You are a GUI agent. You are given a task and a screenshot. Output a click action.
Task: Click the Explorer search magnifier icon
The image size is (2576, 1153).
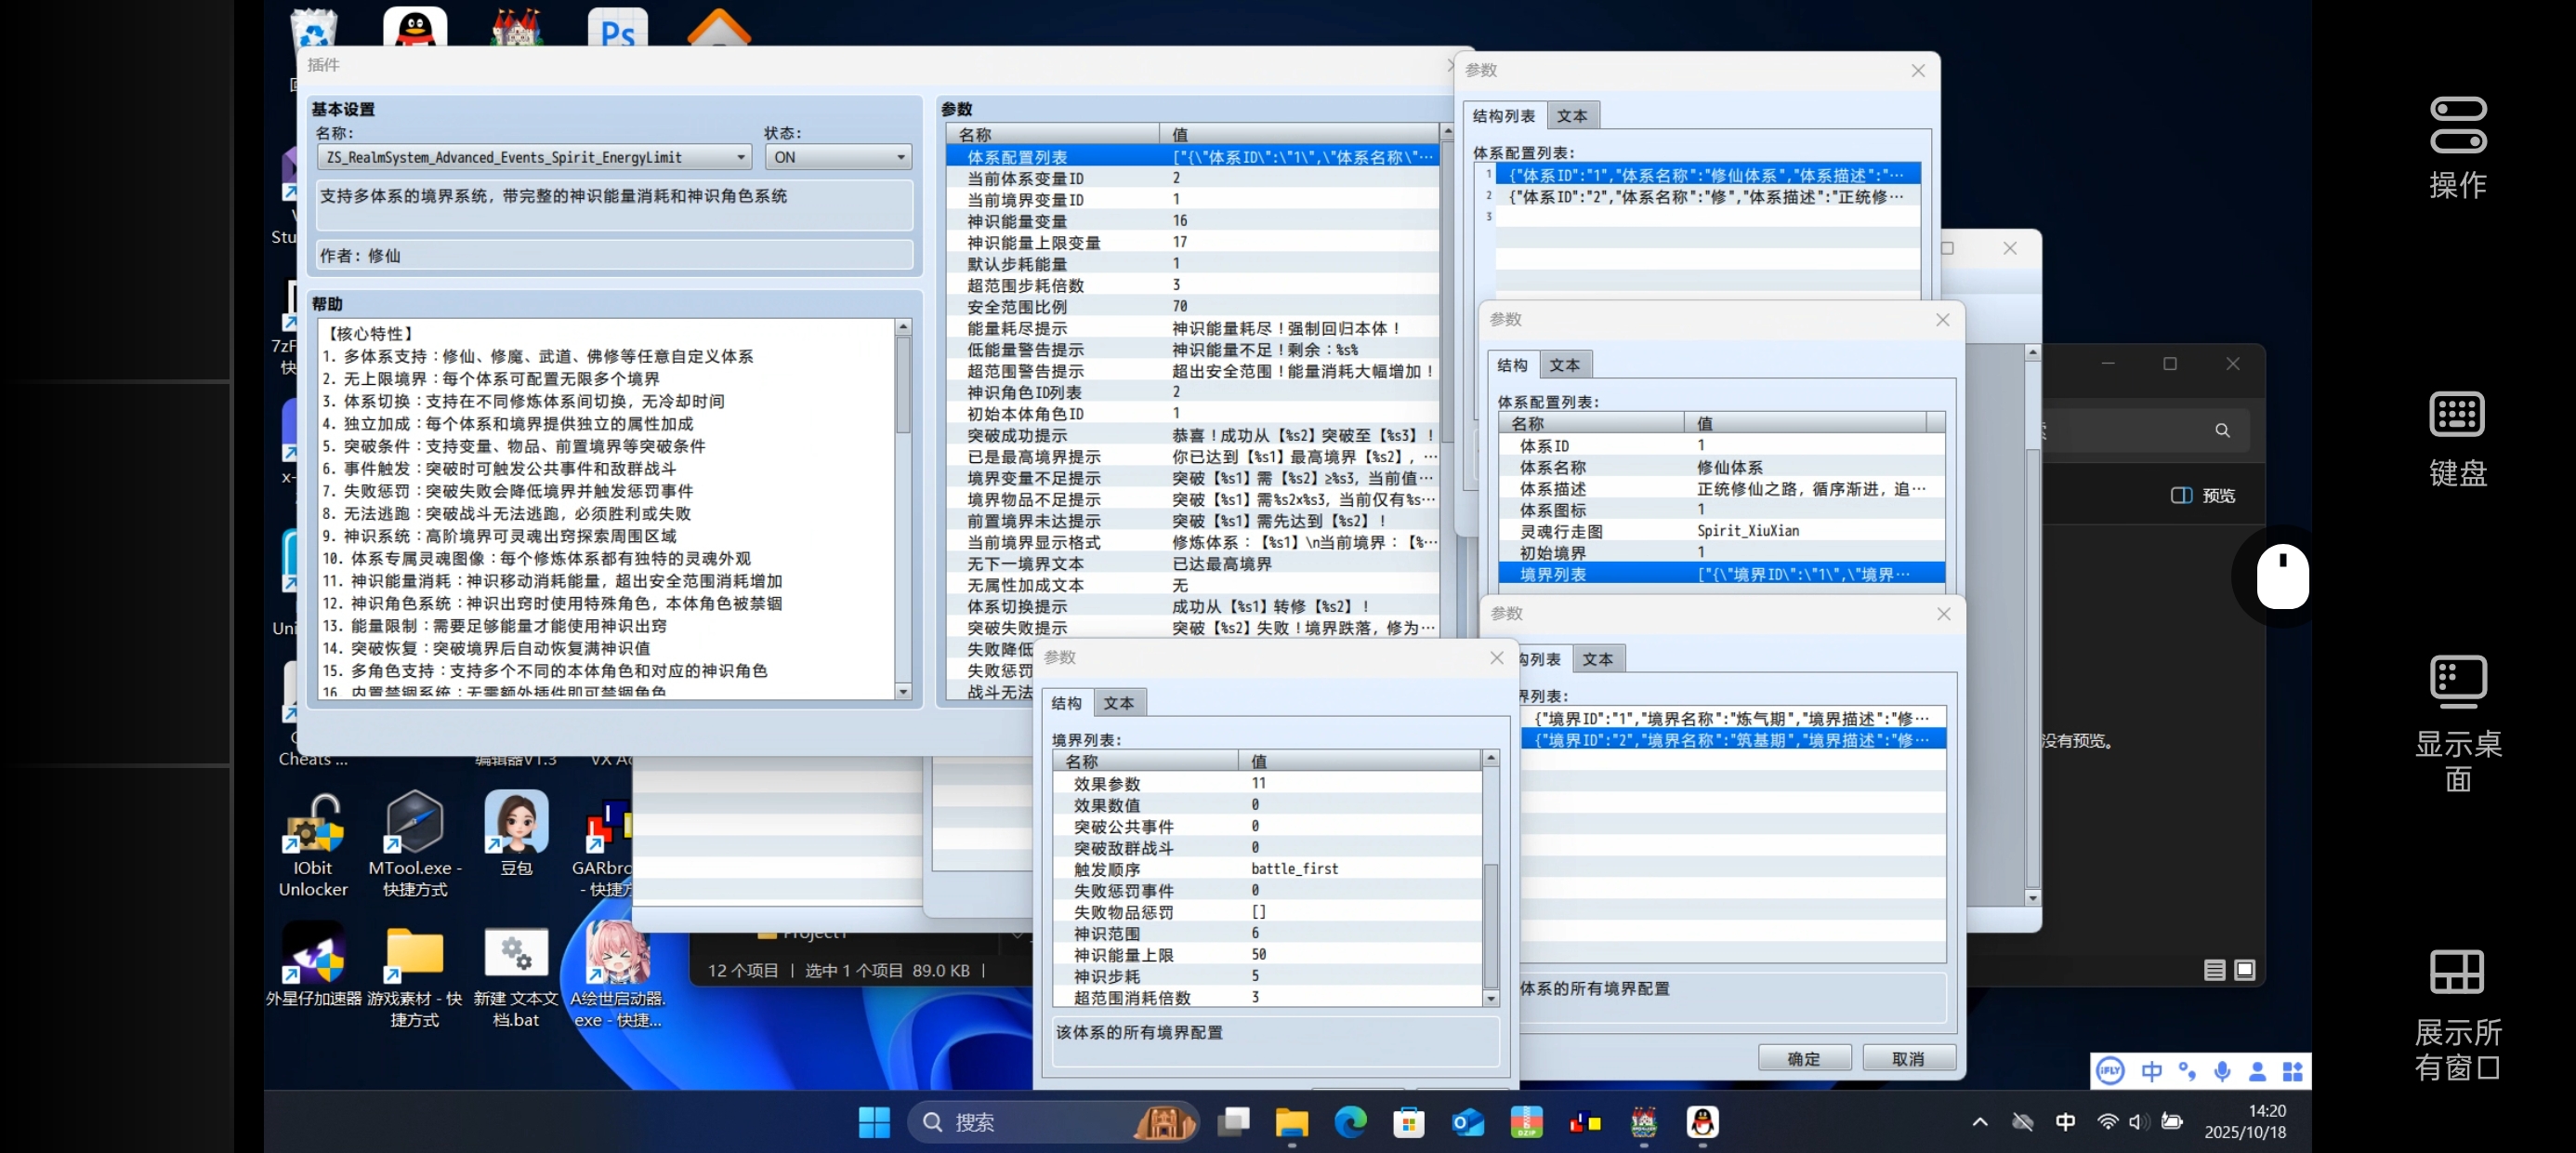click(2222, 431)
